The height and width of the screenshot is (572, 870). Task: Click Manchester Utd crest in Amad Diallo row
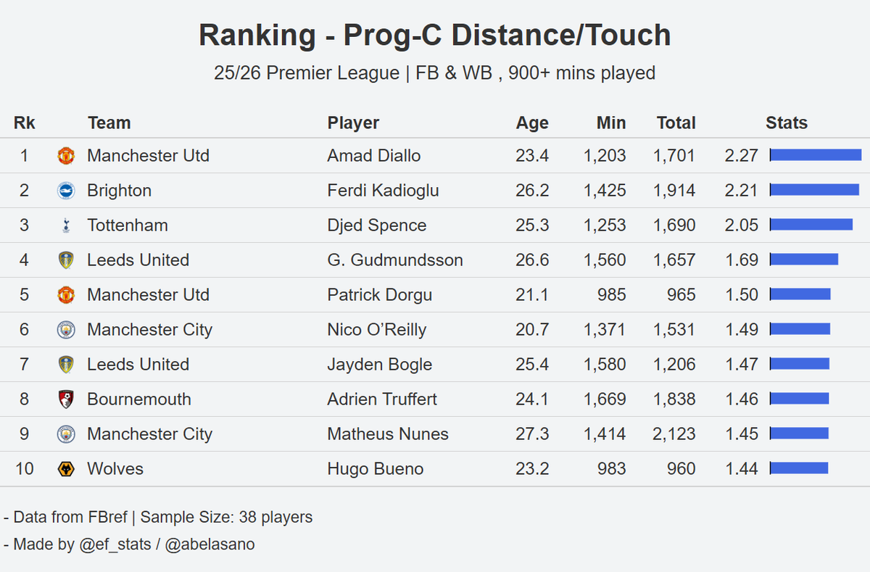point(66,156)
